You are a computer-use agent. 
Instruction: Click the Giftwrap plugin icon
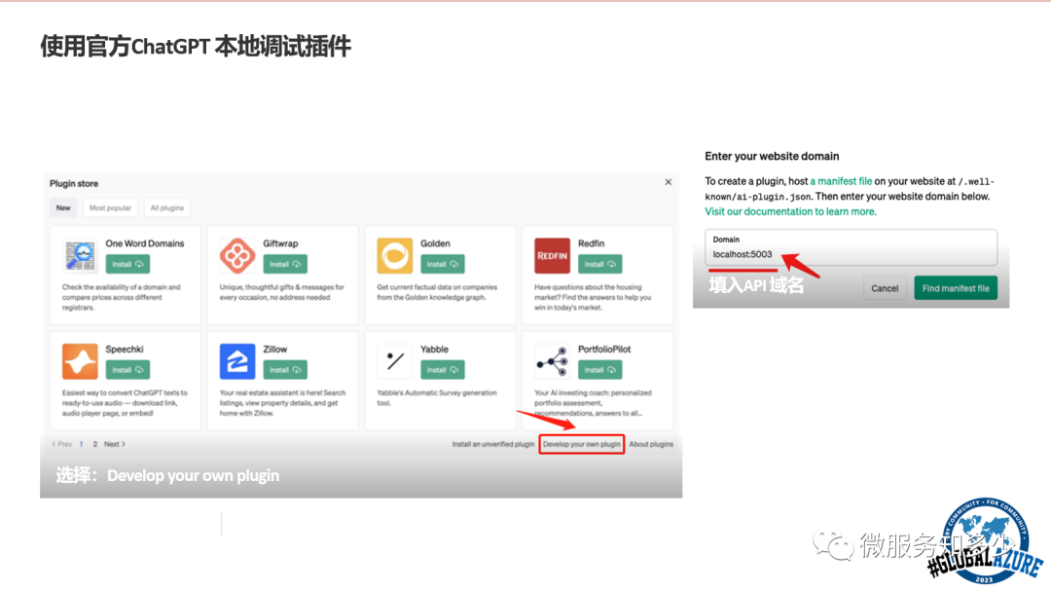[x=237, y=255]
